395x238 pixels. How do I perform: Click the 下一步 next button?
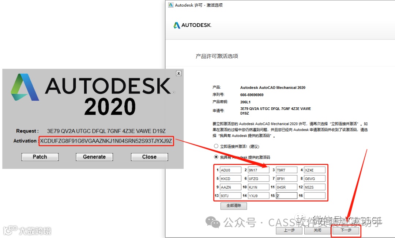point(346,230)
